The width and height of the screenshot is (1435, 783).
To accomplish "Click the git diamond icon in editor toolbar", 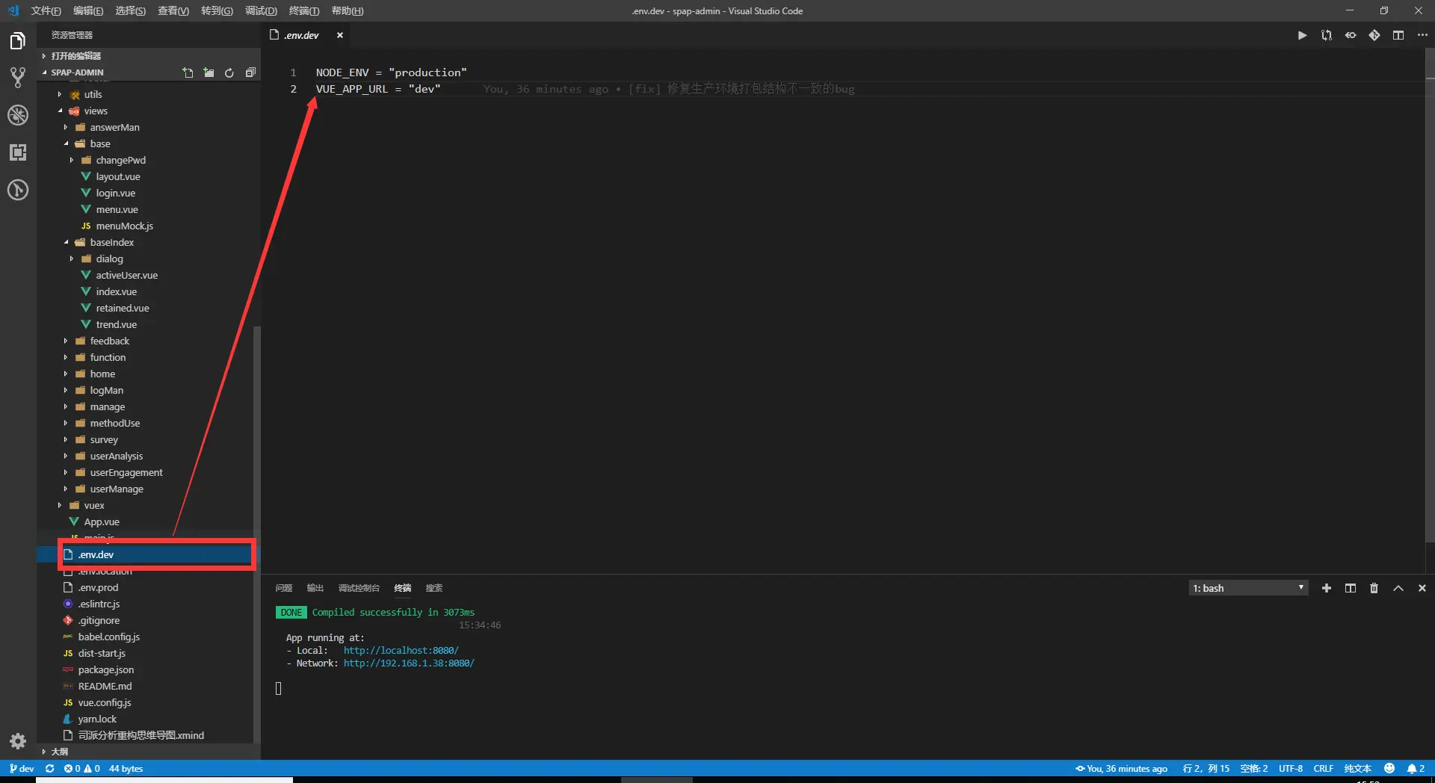I will click(1374, 35).
